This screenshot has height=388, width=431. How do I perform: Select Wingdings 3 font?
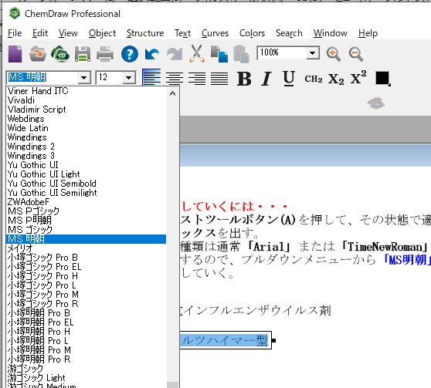click(87, 156)
